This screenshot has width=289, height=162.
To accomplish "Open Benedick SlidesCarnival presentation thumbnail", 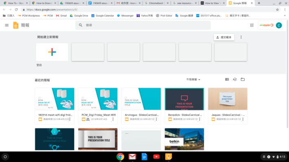I will 184,99.
